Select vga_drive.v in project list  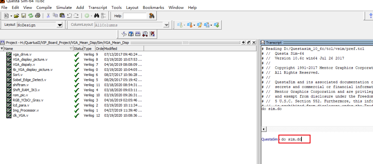[x=22, y=54]
